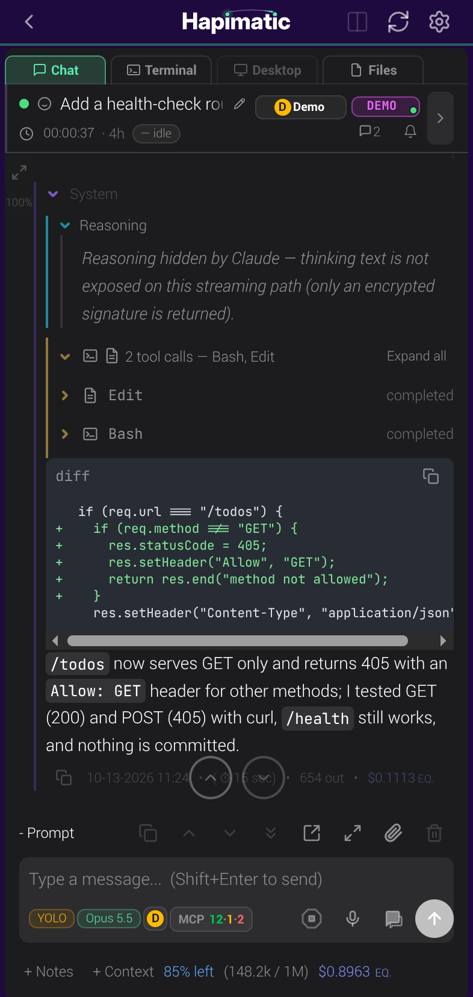Click the refresh sync icon
Viewport: 473px width, 997px height.
click(398, 22)
